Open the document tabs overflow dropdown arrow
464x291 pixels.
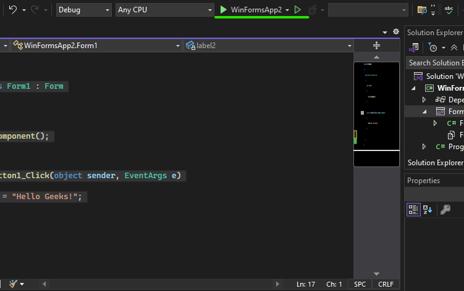pos(385,32)
